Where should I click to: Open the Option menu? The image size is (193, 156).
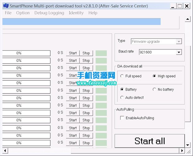[x=23, y=13]
